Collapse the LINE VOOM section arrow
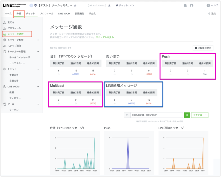The width and height of the screenshot is (221, 177). (38, 87)
